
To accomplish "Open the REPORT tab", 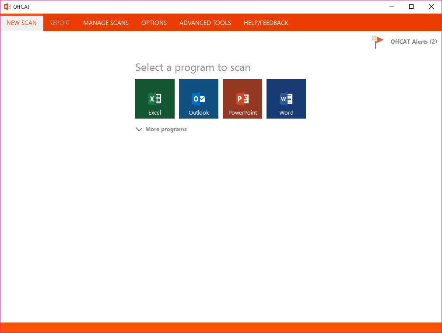I will click(60, 23).
